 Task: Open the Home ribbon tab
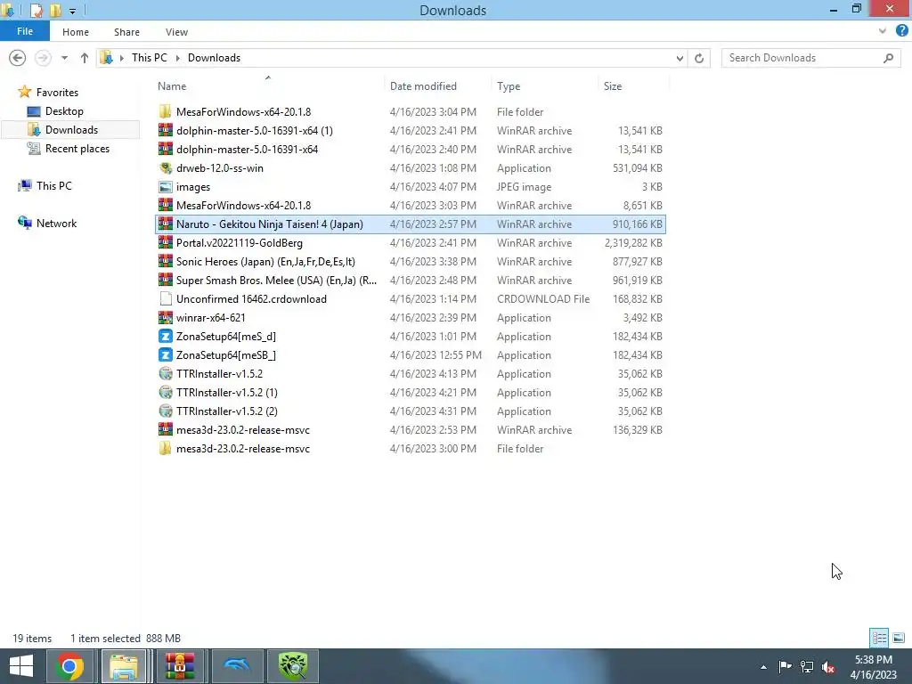pos(76,32)
